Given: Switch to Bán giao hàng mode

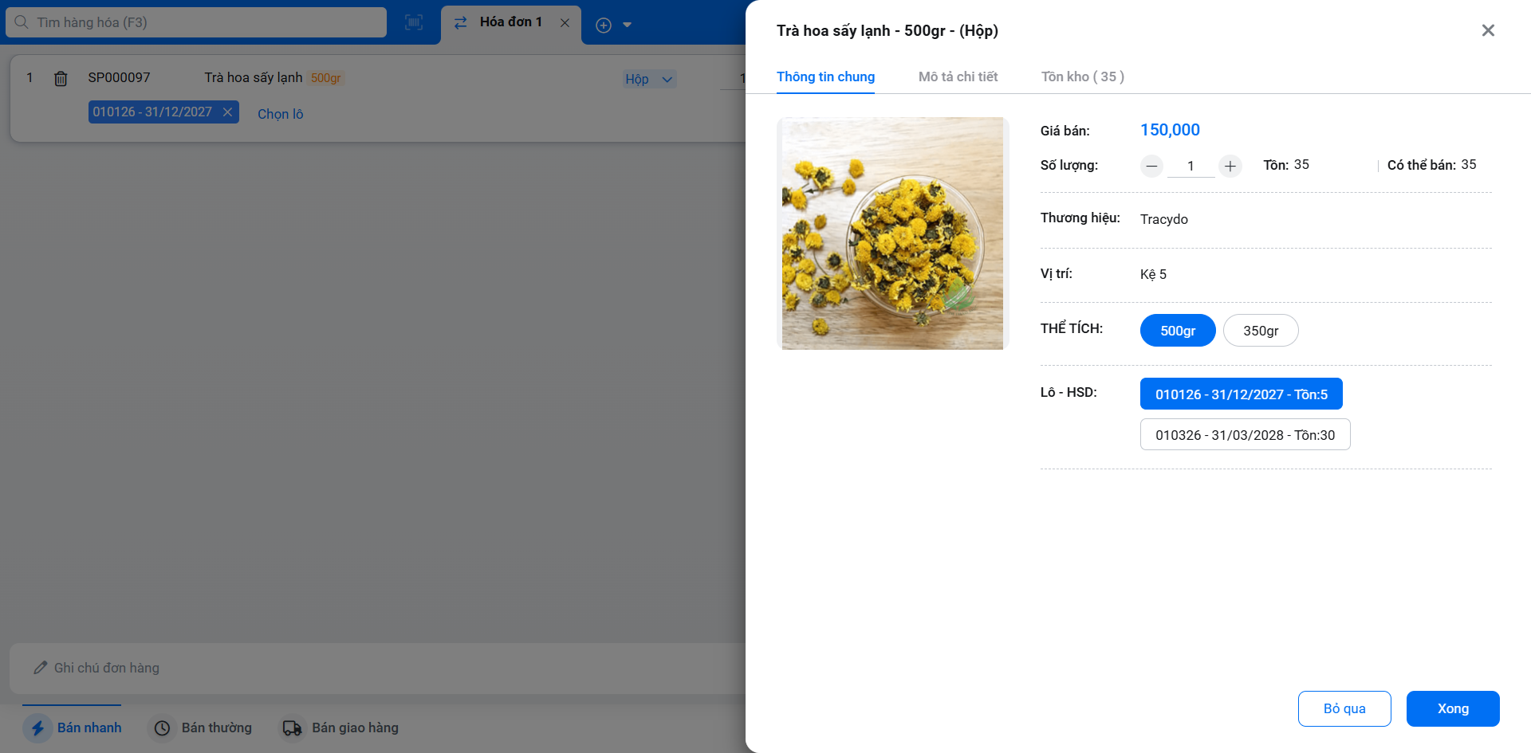Looking at the screenshot, I should (x=340, y=728).
